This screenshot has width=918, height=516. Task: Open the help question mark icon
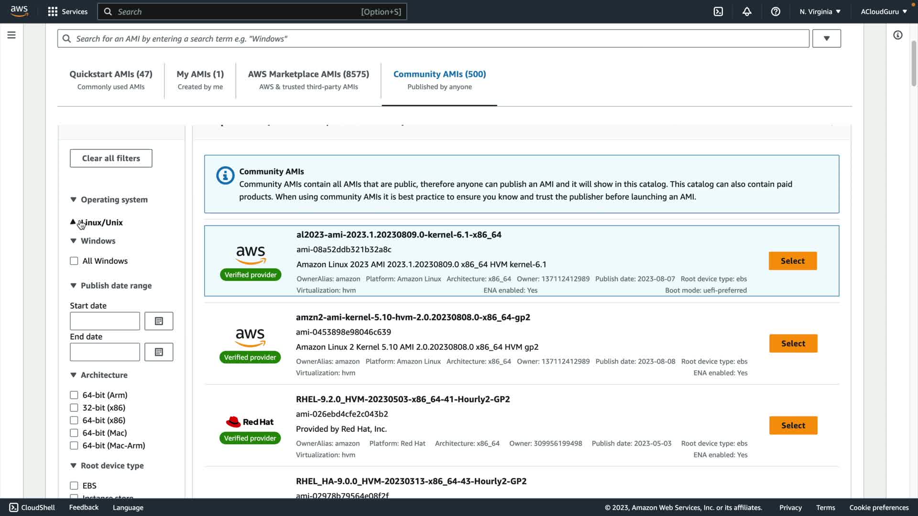point(776,11)
